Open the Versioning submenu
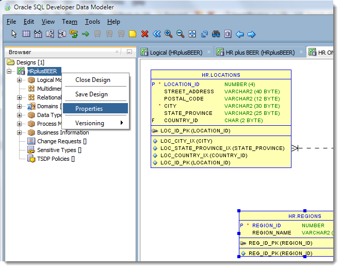This screenshot has width=341, height=269. coord(95,123)
